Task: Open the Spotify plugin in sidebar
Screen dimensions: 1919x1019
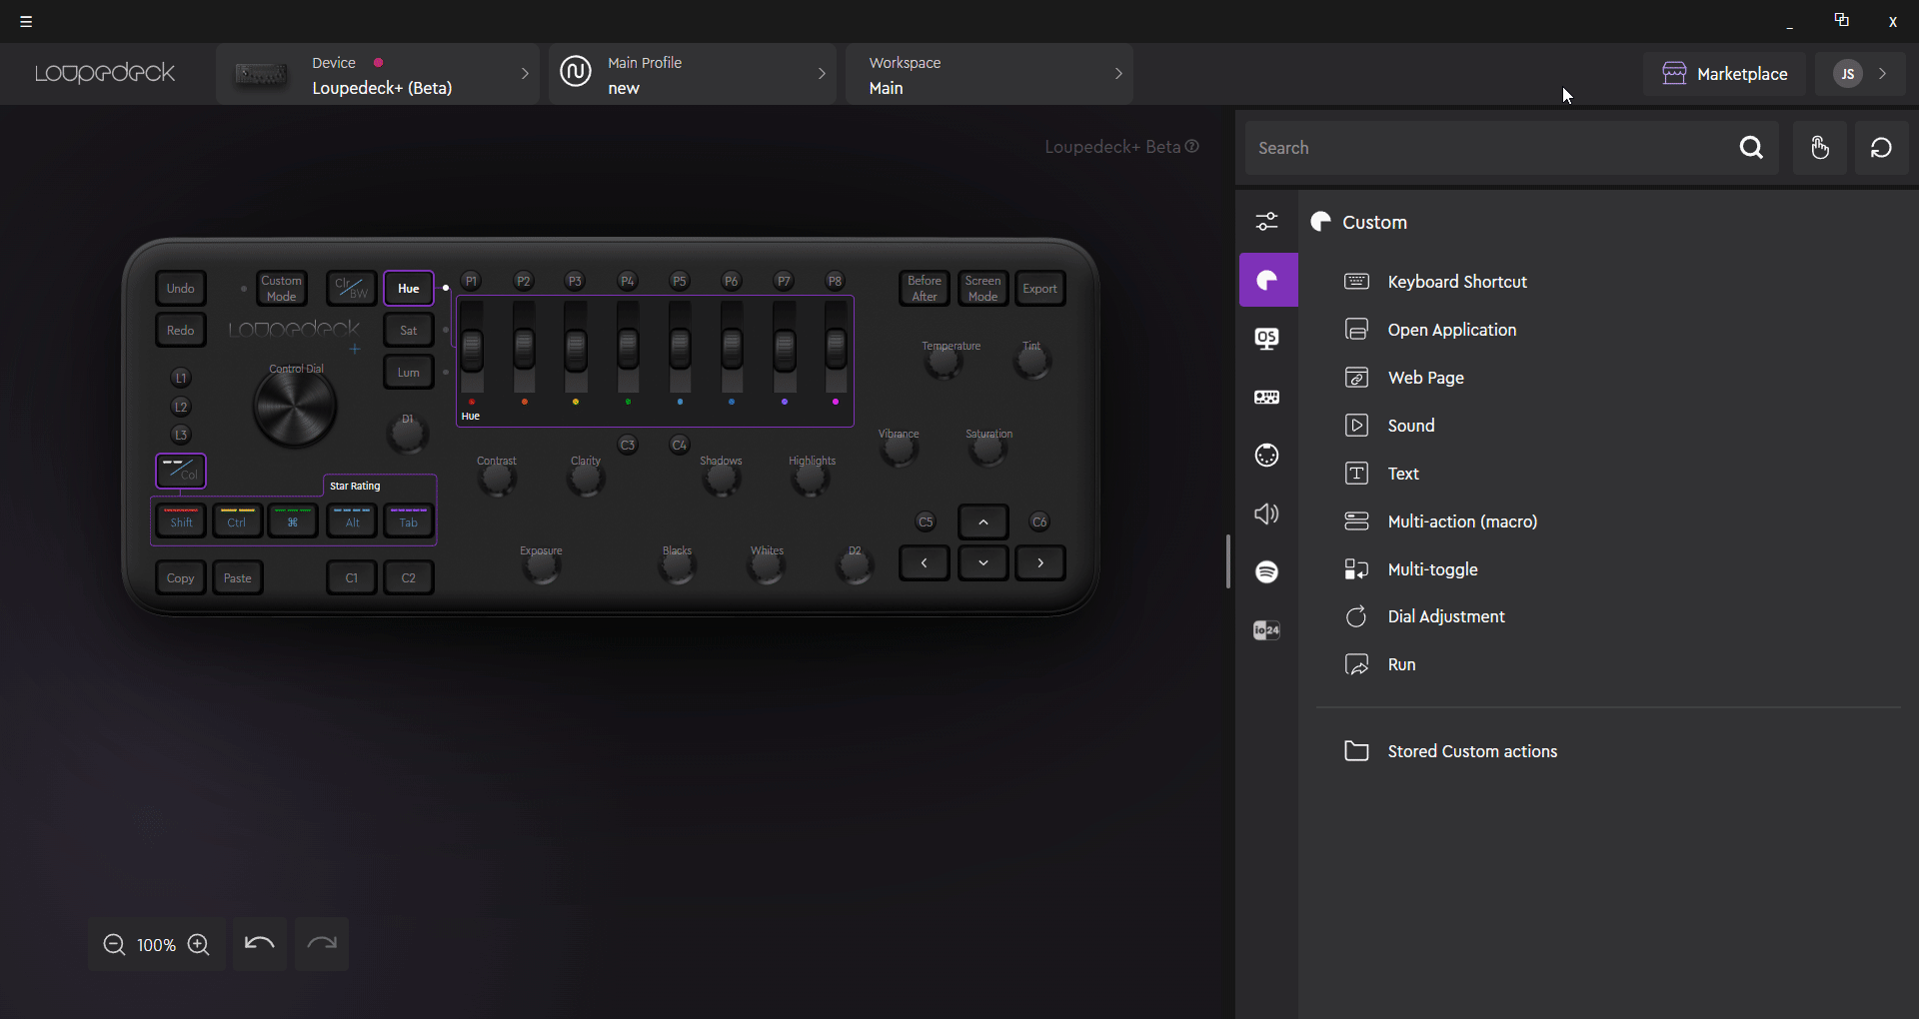Action: 1266,571
